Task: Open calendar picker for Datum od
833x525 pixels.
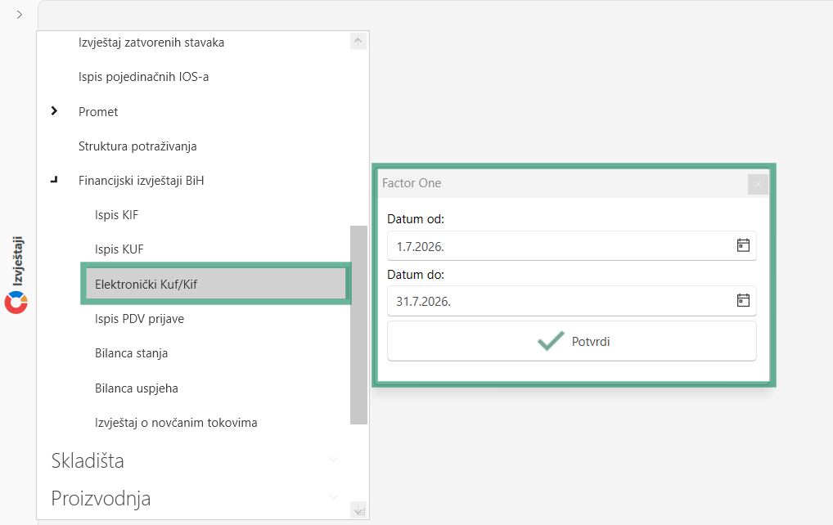Action: (743, 245)
